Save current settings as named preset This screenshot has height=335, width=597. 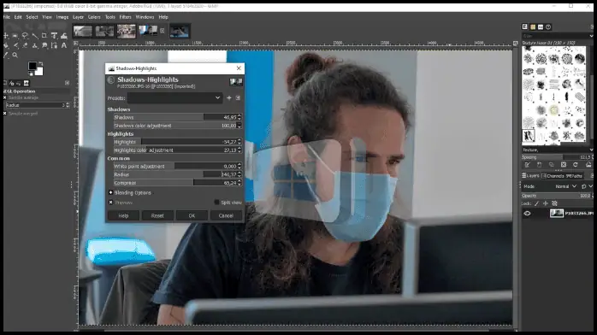click(229, 98)
